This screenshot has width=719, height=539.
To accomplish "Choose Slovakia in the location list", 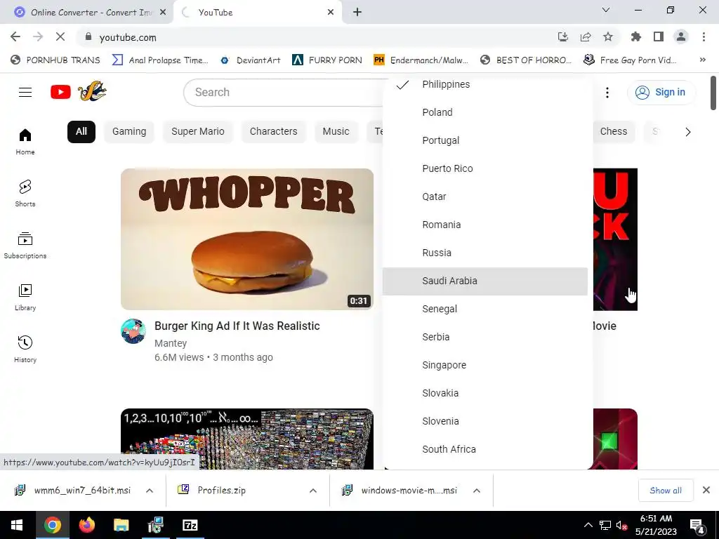I will [x=485, y=393].
